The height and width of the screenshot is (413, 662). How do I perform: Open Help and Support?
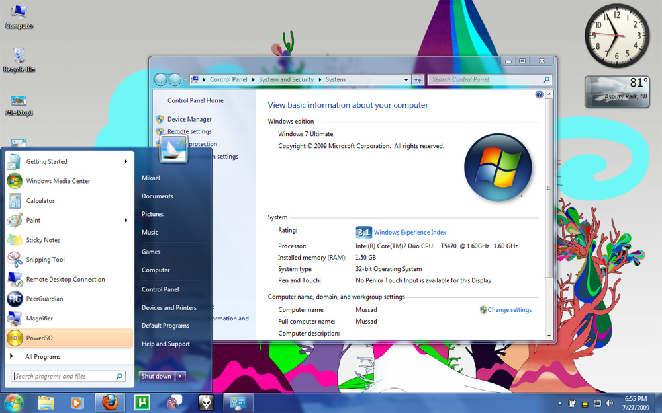click(x=165, y=344)
